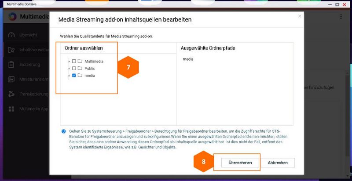Open Transkodierung in the sidebar
Viewport: 352px width, 181px height.
(26, 94)
